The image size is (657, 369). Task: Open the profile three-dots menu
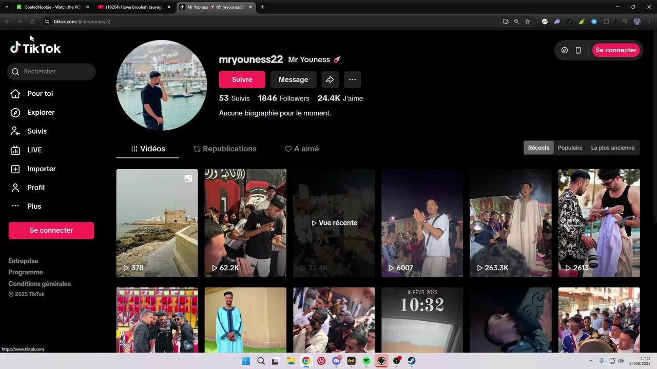[x=352, y=79]
